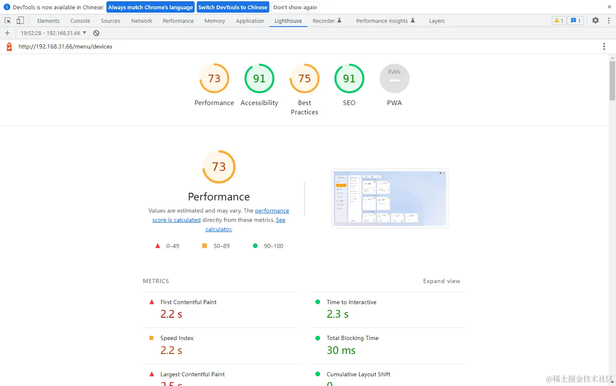Viewport: 616px width, 386px height.
Task: Toggle the device toolbar icon
Action: pos(20,20)
